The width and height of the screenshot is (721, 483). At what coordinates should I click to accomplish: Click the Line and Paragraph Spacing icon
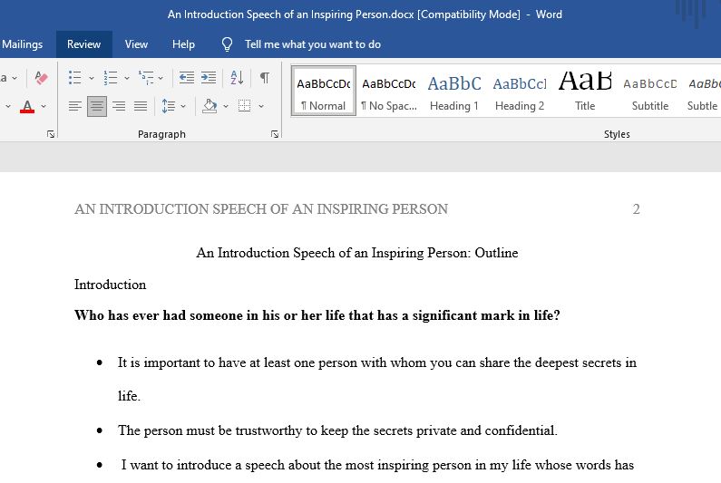click(169, 106)
